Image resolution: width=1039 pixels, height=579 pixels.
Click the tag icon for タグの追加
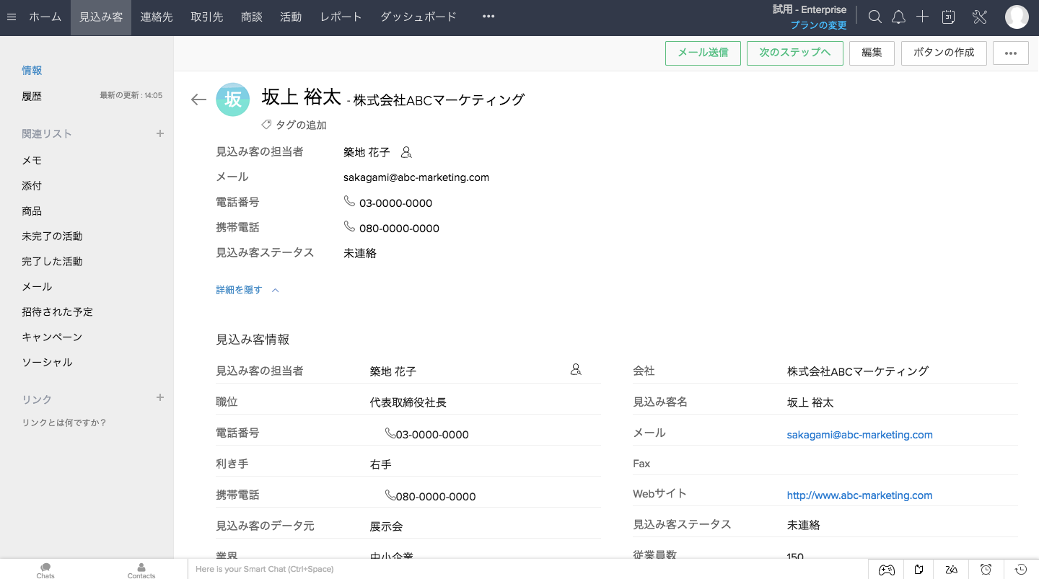266,125
